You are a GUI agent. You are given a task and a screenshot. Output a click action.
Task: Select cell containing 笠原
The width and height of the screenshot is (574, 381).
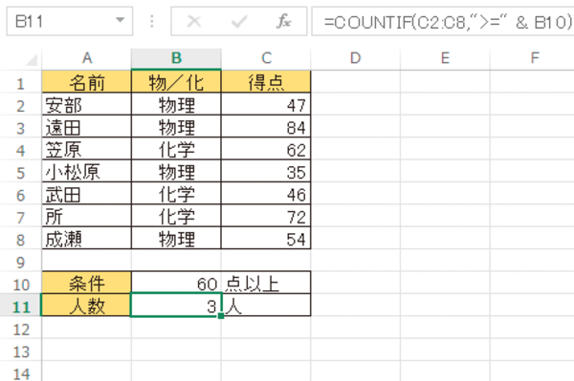pos(87,149)
